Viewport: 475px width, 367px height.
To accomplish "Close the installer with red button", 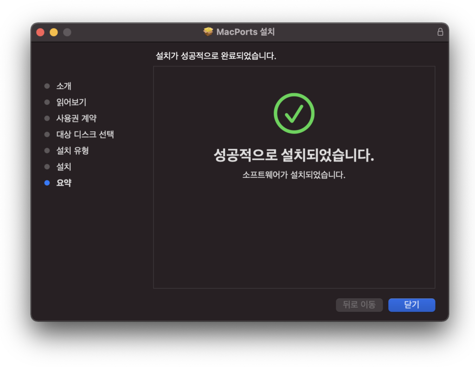I will pyautogui.click(x=40, y=32).
